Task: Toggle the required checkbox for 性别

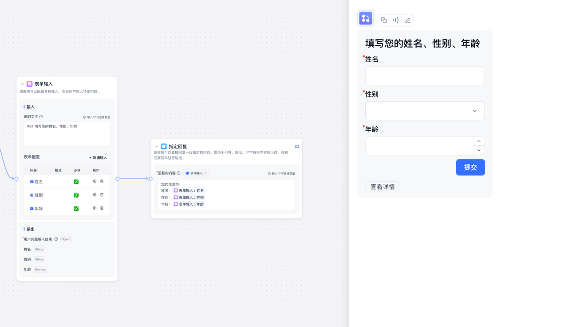Action: [x=76, y=195]
